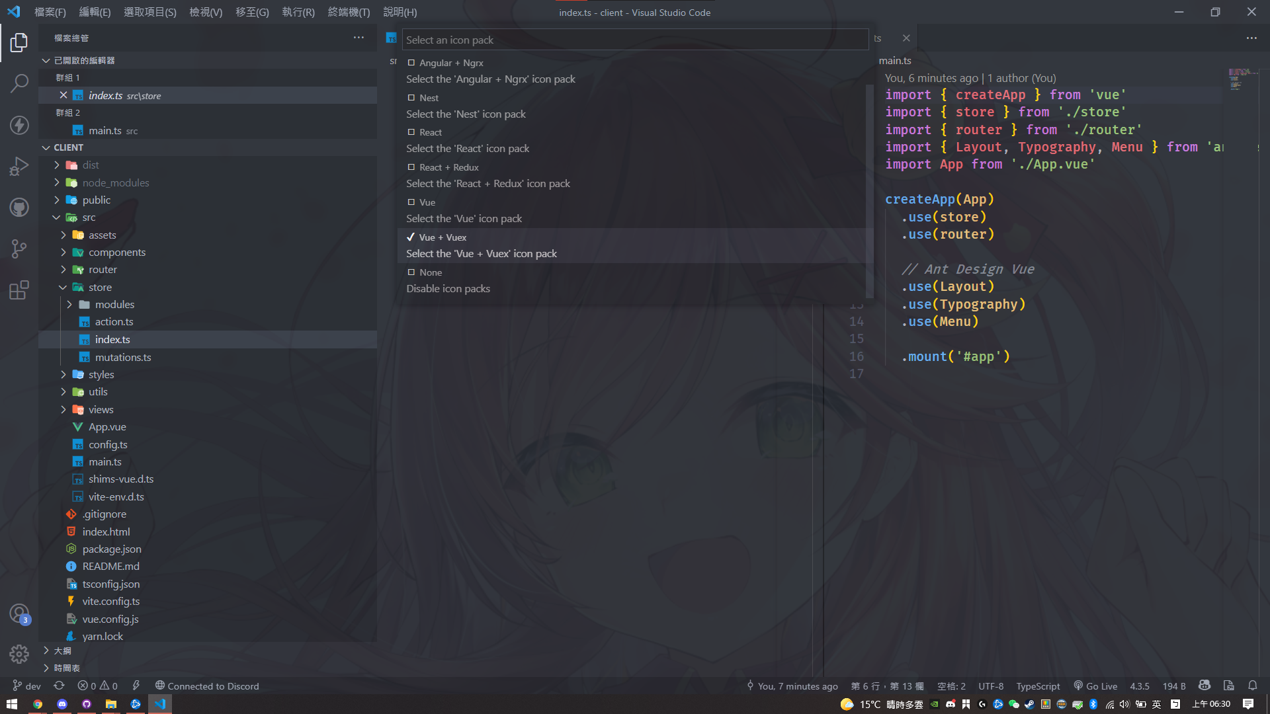
Task: Open mutations.ts in the store folder
Action: point(123,357)
